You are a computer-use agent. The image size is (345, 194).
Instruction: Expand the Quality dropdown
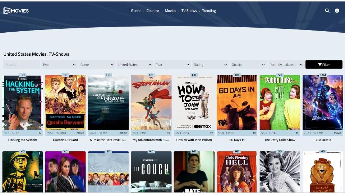click(248, 65)
